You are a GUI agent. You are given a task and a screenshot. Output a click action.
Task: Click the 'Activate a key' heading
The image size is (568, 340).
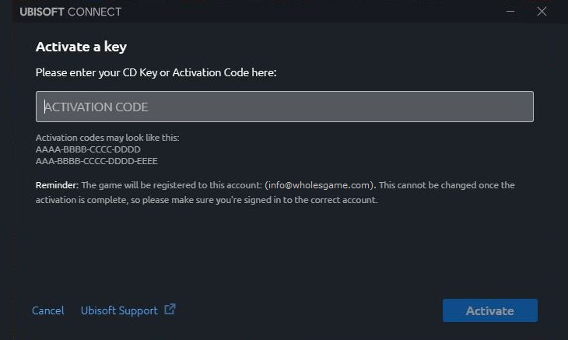[x=81, y=47]
